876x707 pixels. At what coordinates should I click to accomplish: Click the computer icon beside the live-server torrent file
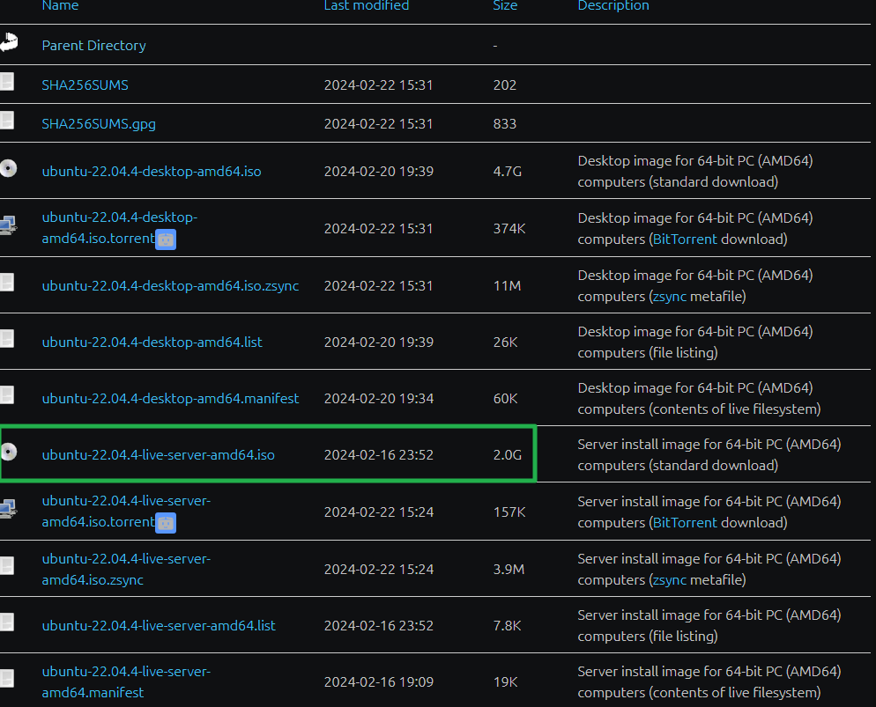click(x=8, y=509)
